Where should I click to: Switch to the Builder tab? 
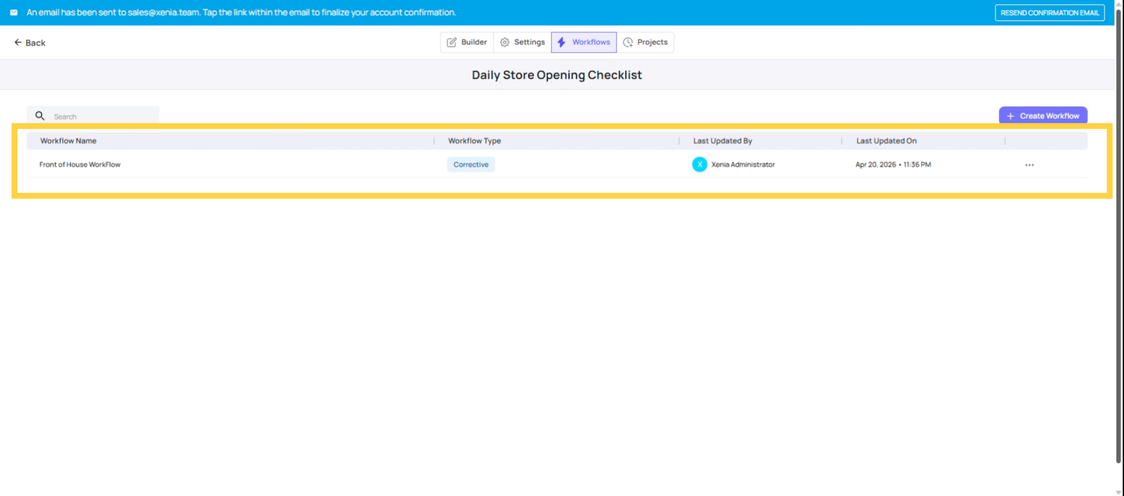point(467,42)
